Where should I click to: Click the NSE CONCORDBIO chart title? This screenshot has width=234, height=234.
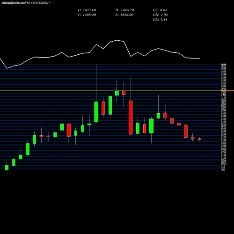tap(37, 3)
